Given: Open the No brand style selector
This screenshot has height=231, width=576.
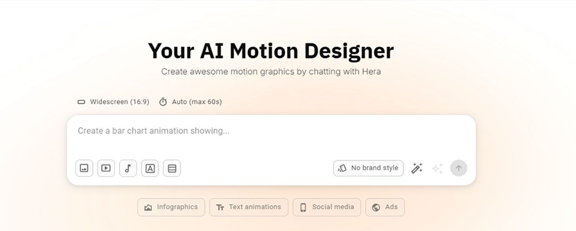Looking at the screenshot, I should coord(368,168).
